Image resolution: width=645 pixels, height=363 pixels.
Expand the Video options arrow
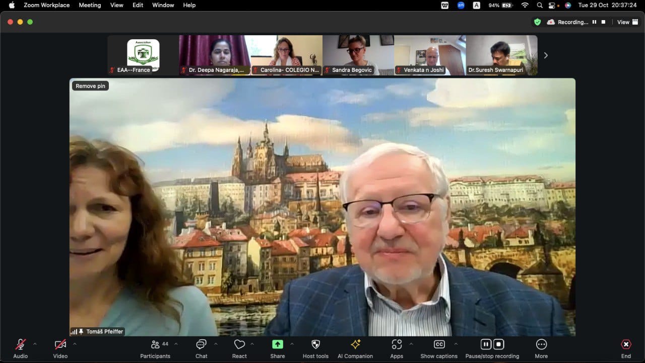tap(75, 344)
